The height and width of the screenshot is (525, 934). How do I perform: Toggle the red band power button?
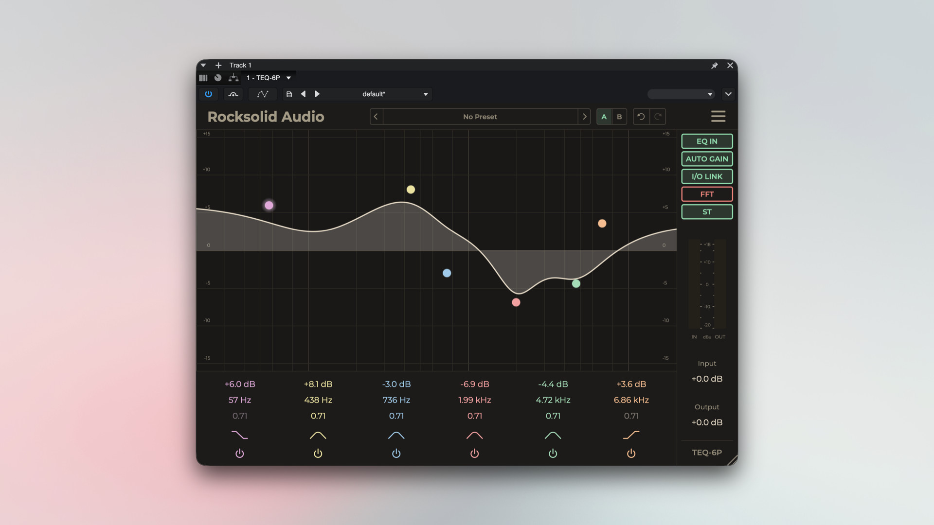(475, 454)
